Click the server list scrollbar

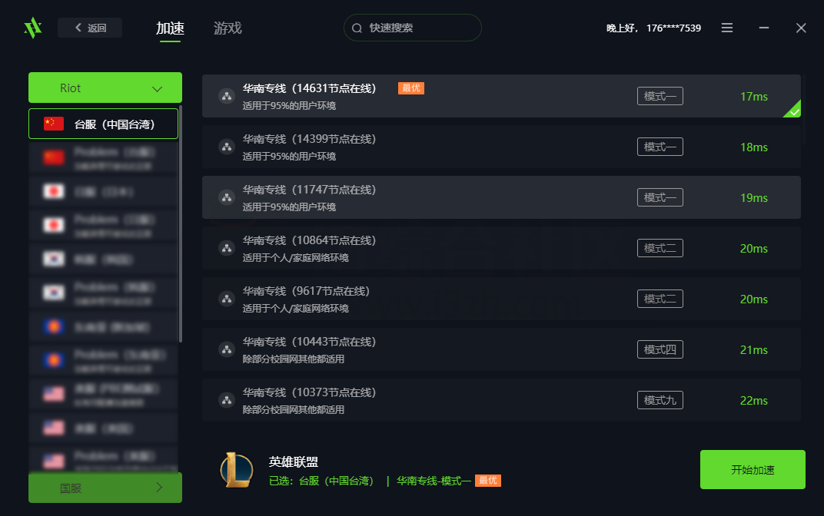(181, 225)
